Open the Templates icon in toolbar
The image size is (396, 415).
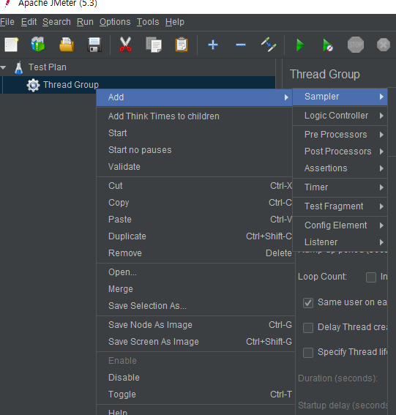38,45
